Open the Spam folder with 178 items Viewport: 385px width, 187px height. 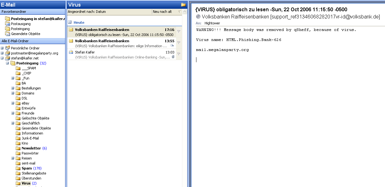tap(27, 168)
